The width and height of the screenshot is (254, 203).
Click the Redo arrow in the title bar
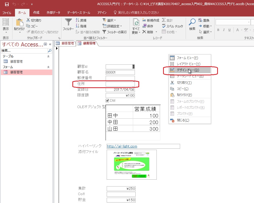click(x=23, y=4)
